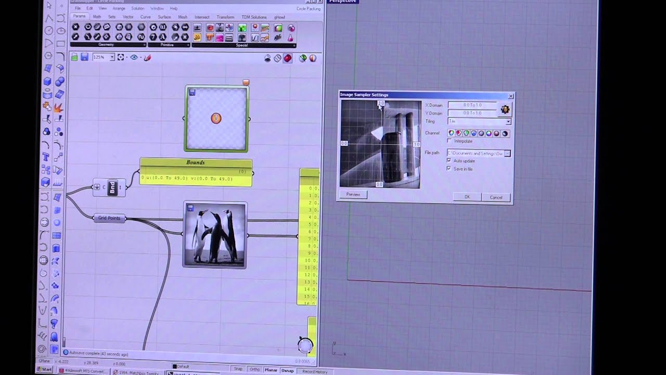The width and height of the screenshot is (666, 375).
Task: Pick the pink flask icon in Special panel
Action: [x=290, y=37]
